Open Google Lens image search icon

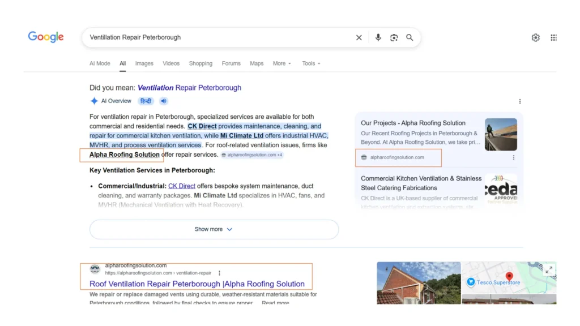click(x=394, y=37)
